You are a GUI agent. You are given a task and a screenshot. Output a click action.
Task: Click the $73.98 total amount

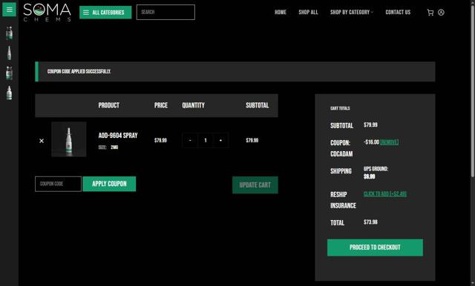click(370, 222)
